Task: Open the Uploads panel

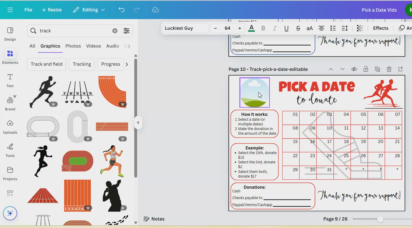Action: pyautogui.click(x=10, y=127)
